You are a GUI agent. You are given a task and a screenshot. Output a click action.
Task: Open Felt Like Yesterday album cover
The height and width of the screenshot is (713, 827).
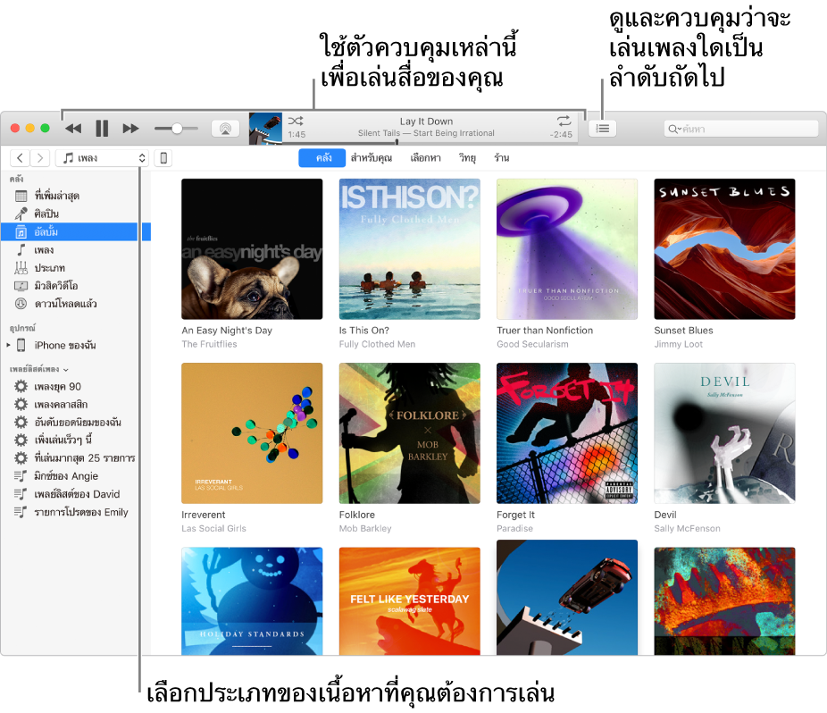point(410,601)
